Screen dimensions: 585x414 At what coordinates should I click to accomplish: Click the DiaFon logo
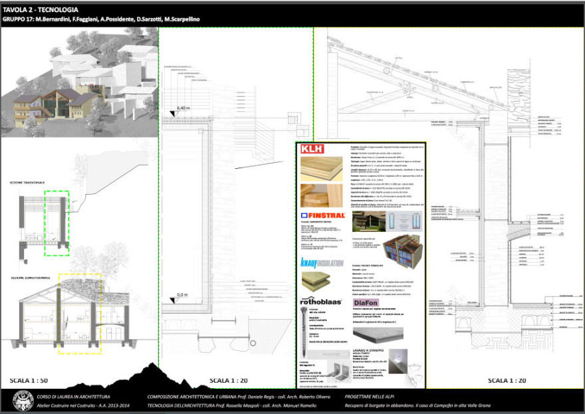[365, 302]
